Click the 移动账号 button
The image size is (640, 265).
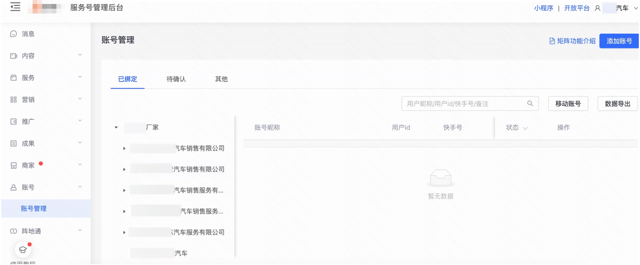(x=568, y=104)
